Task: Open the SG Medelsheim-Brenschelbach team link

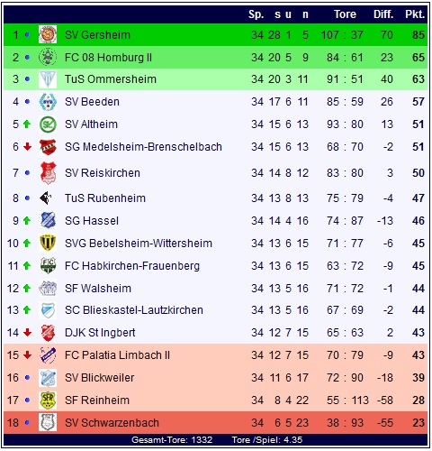Action: (x=143, y=147)
